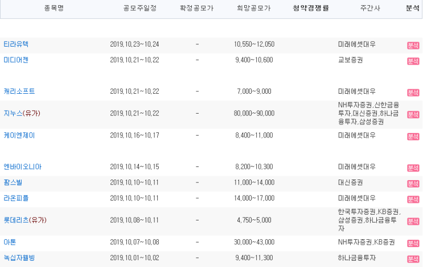This screenshot has width=423, height=267.
Task: Select the date 2019.10.14~10.15
Action: 134,166
